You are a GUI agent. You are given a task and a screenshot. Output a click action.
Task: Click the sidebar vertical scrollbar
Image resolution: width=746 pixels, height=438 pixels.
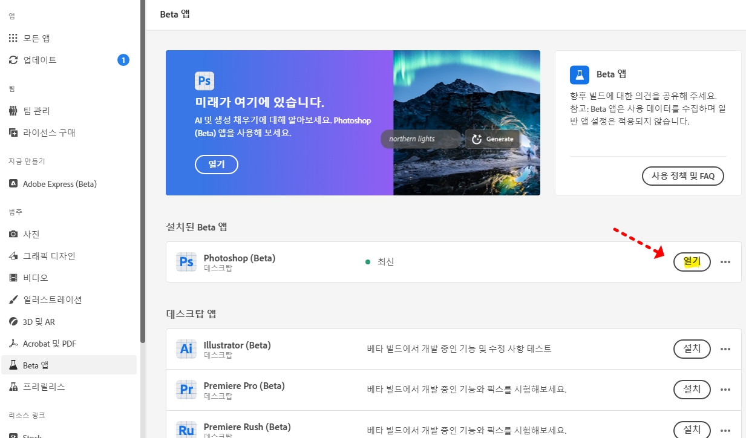point(143,172)
